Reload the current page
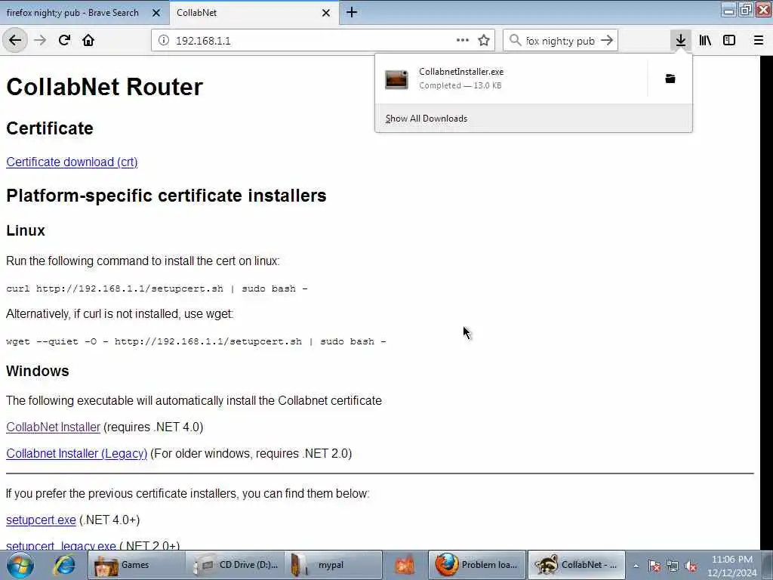This screenshot has height=580, width=773. pyautogui.click(x=64, y=41)
